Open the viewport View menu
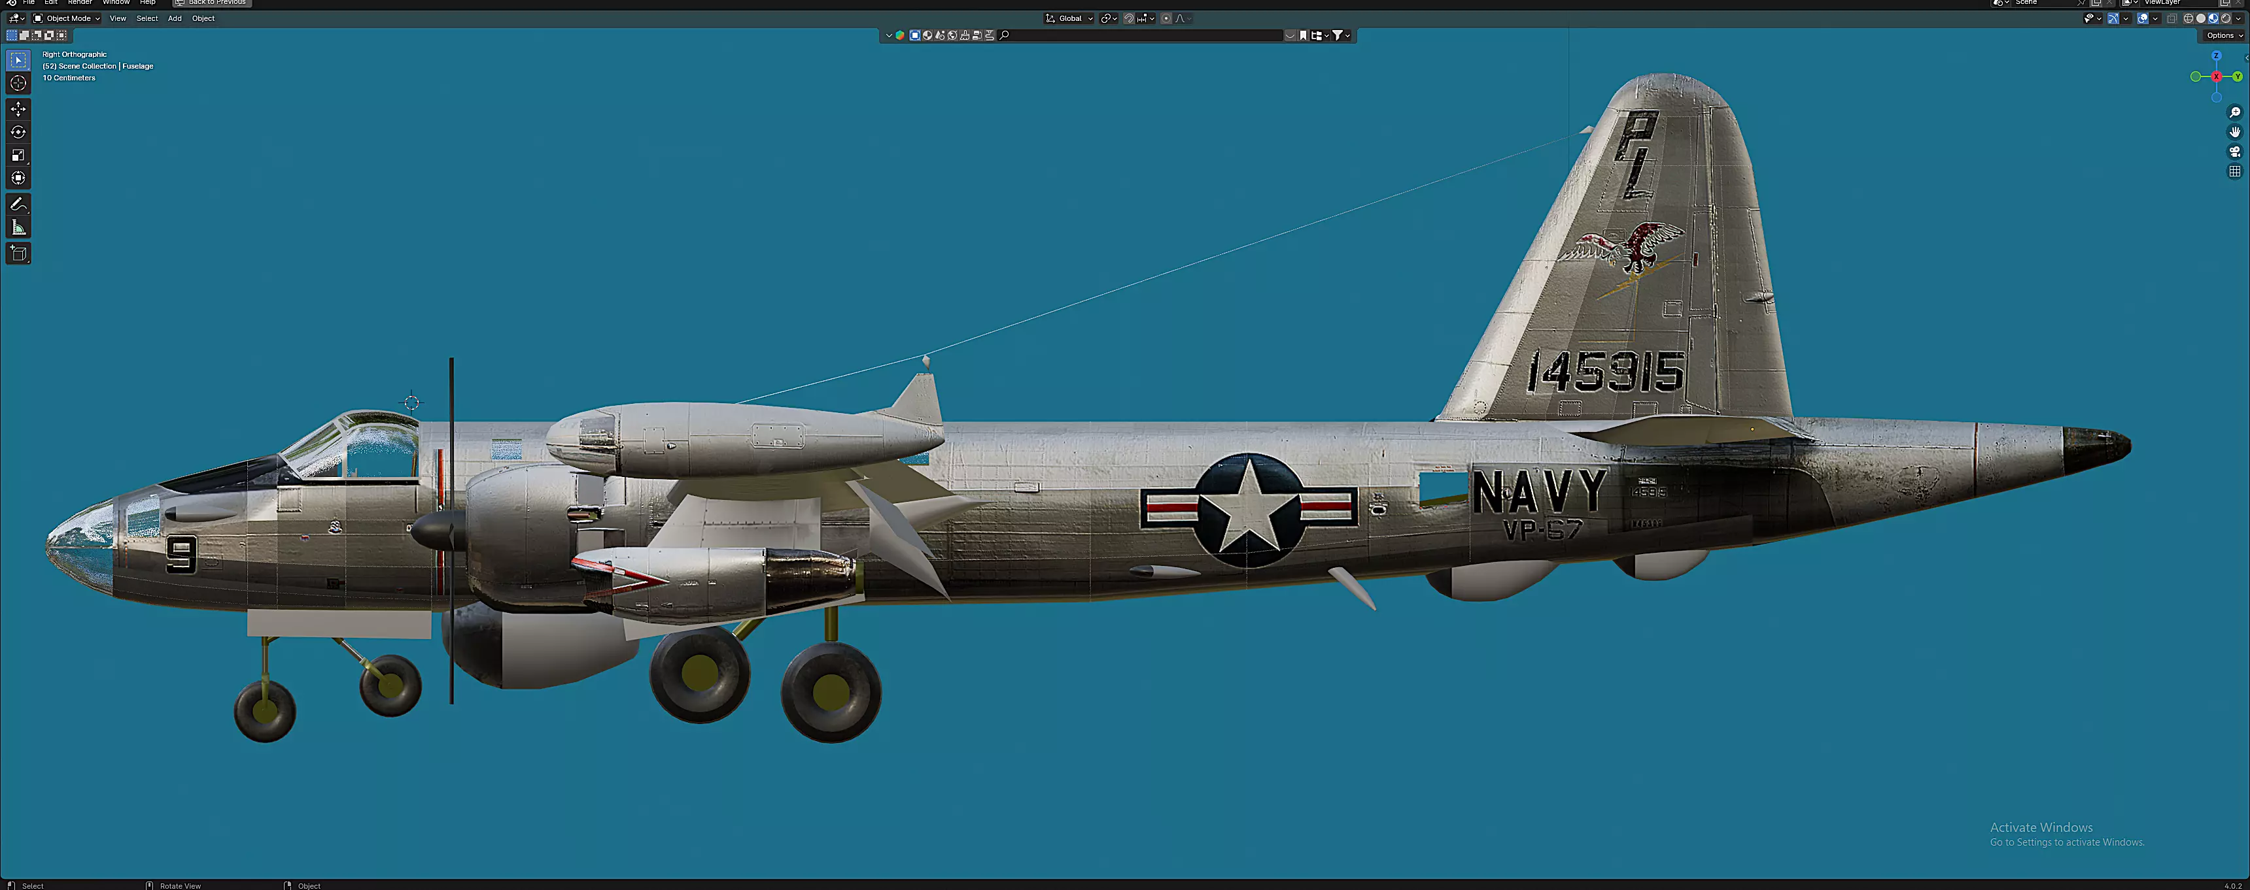Viewport: 2250px width, 890px height. click(x=118, y=18)
